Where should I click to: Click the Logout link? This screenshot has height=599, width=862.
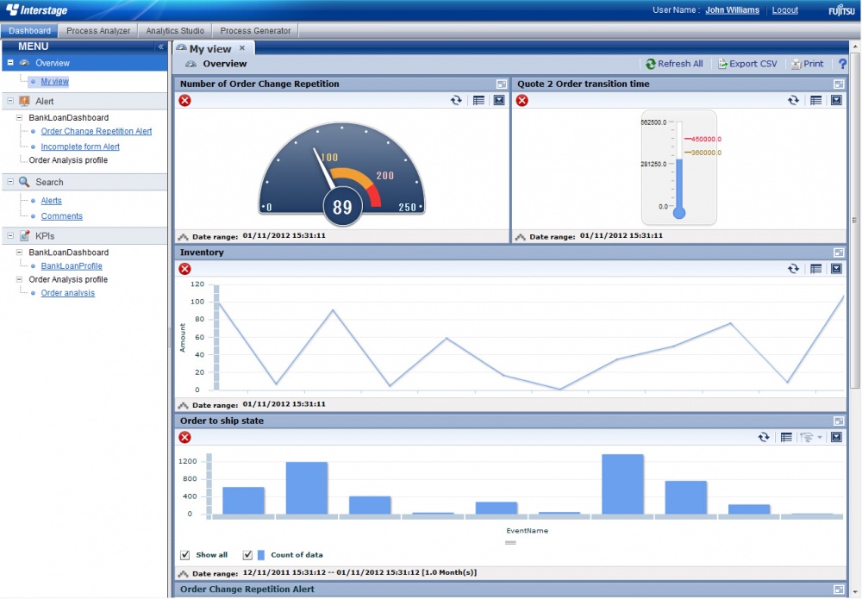pyautogui.click(x=785, y=9)
